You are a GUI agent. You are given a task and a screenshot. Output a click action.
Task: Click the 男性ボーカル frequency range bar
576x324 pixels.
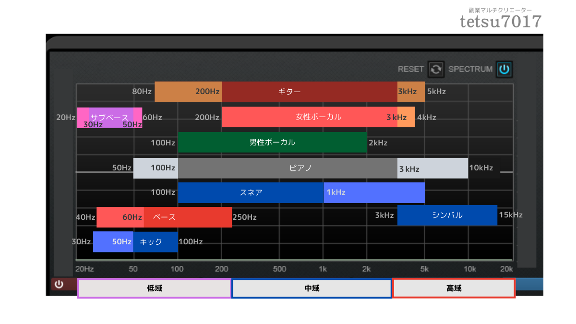pyautogui.click(x=272, y=142)
